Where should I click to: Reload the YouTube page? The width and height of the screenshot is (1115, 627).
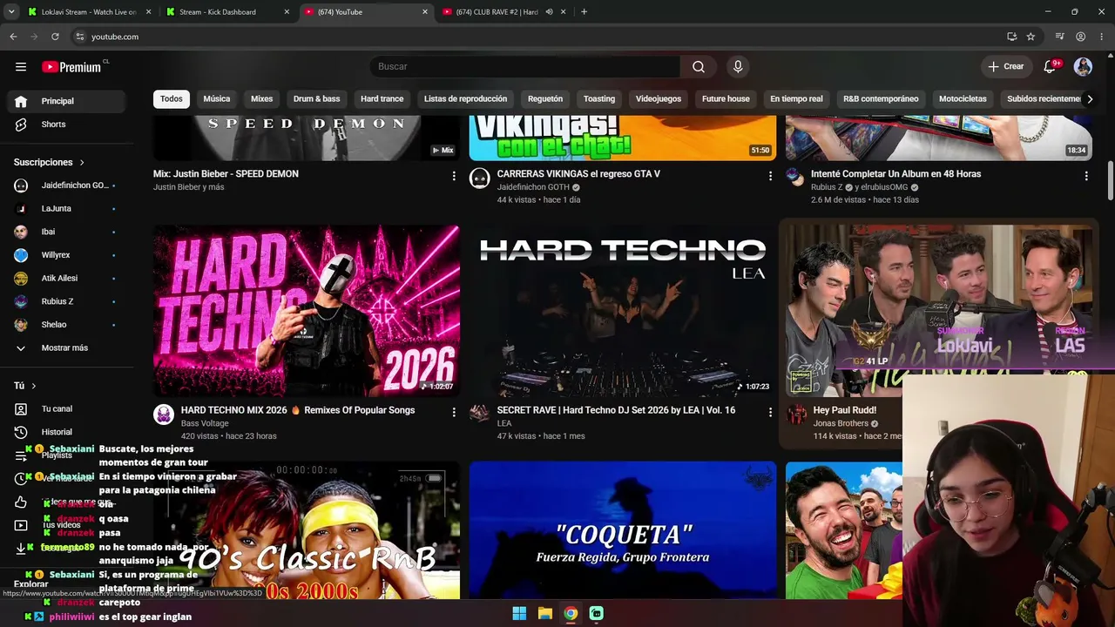(x=55, y=37)
